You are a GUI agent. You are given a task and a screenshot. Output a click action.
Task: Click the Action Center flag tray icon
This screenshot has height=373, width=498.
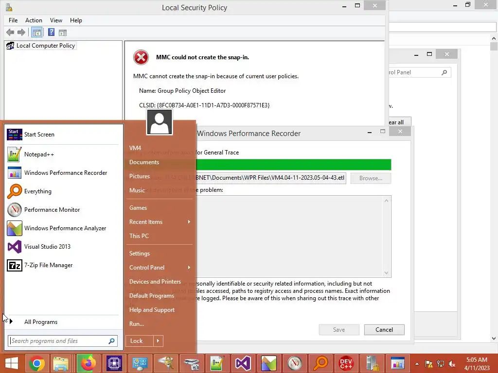429,364
